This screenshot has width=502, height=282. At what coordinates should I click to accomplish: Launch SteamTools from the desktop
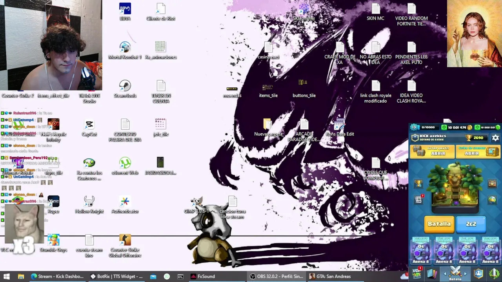pos(125,89)
